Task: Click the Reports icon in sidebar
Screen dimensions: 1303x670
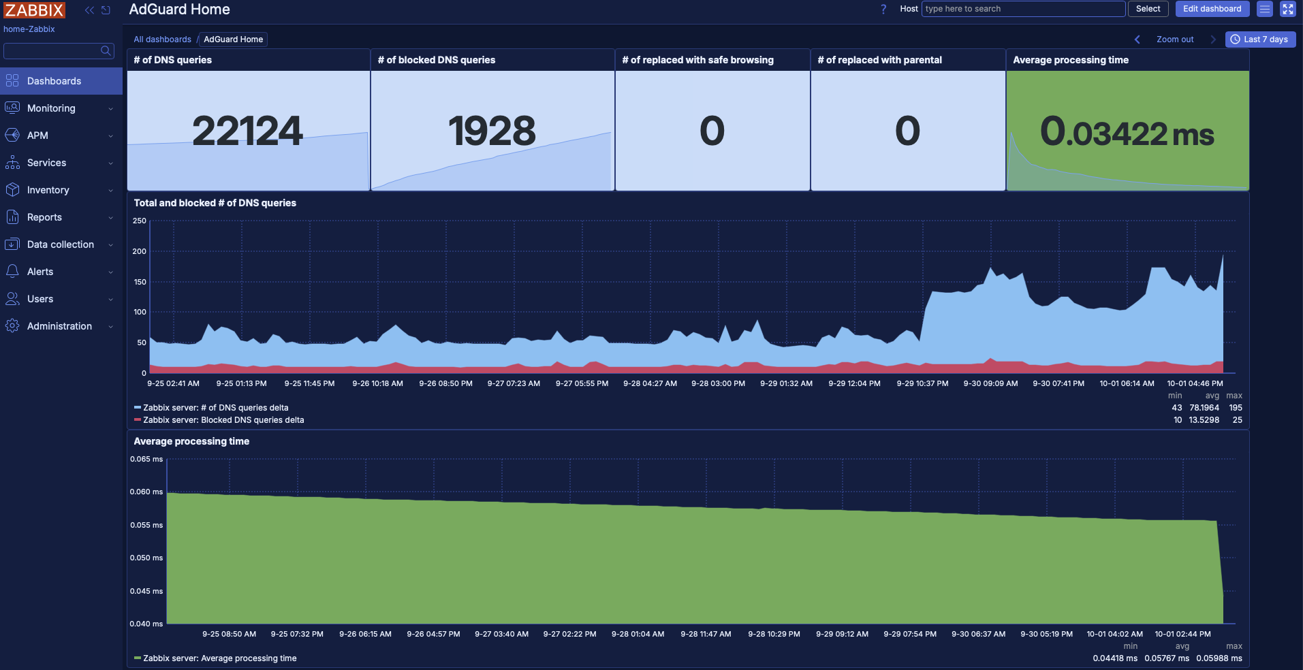Action: click(12, 217)
